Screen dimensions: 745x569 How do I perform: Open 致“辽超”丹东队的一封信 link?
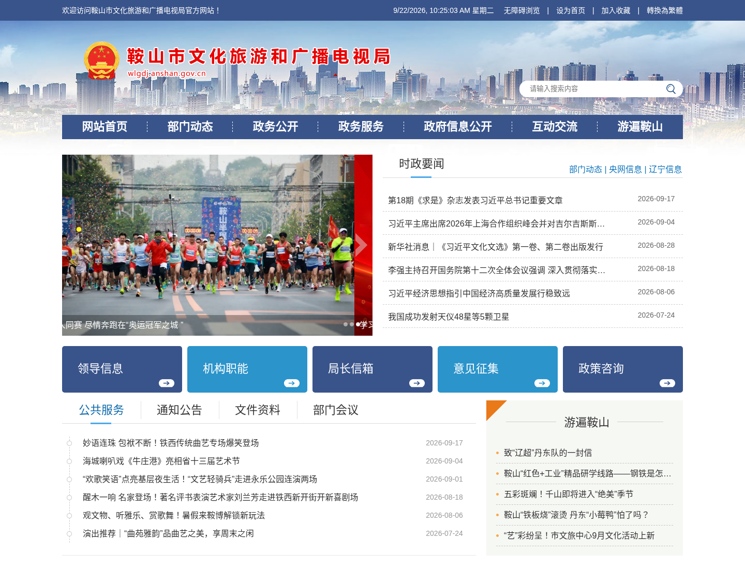click(x=548, y=453)
